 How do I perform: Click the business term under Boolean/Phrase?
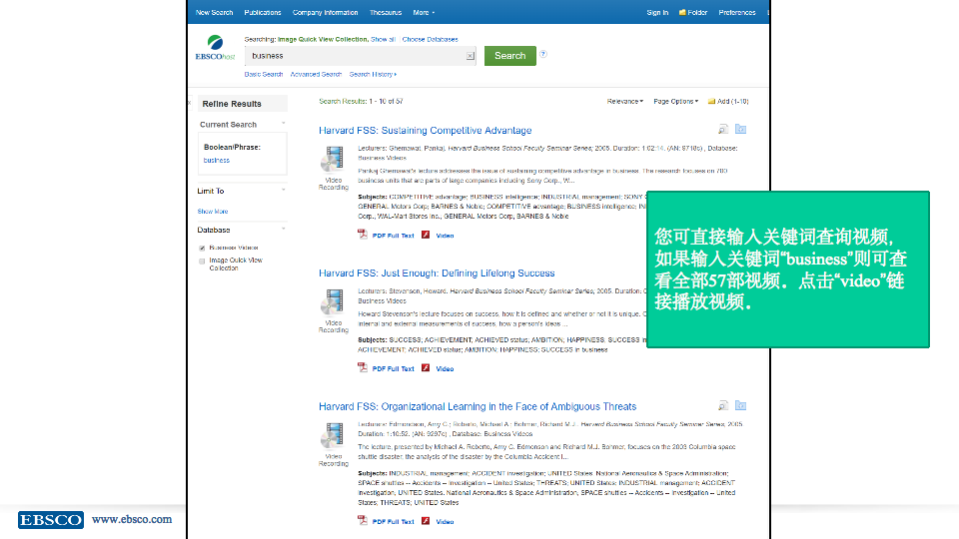click(x=217, y=160)
